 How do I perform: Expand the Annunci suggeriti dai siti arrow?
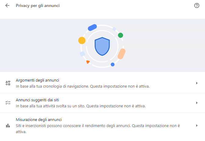[x=197, y=103]
